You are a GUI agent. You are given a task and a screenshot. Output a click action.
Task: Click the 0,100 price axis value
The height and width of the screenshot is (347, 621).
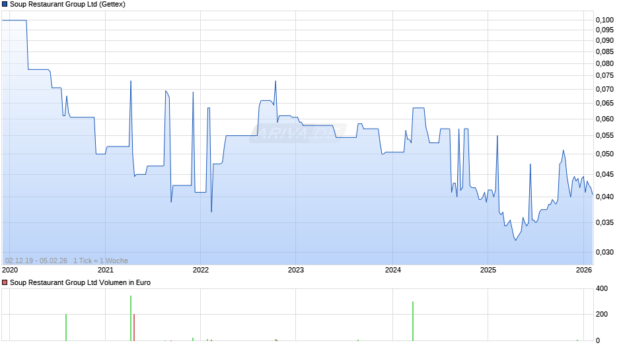click(x=604, y=20)
